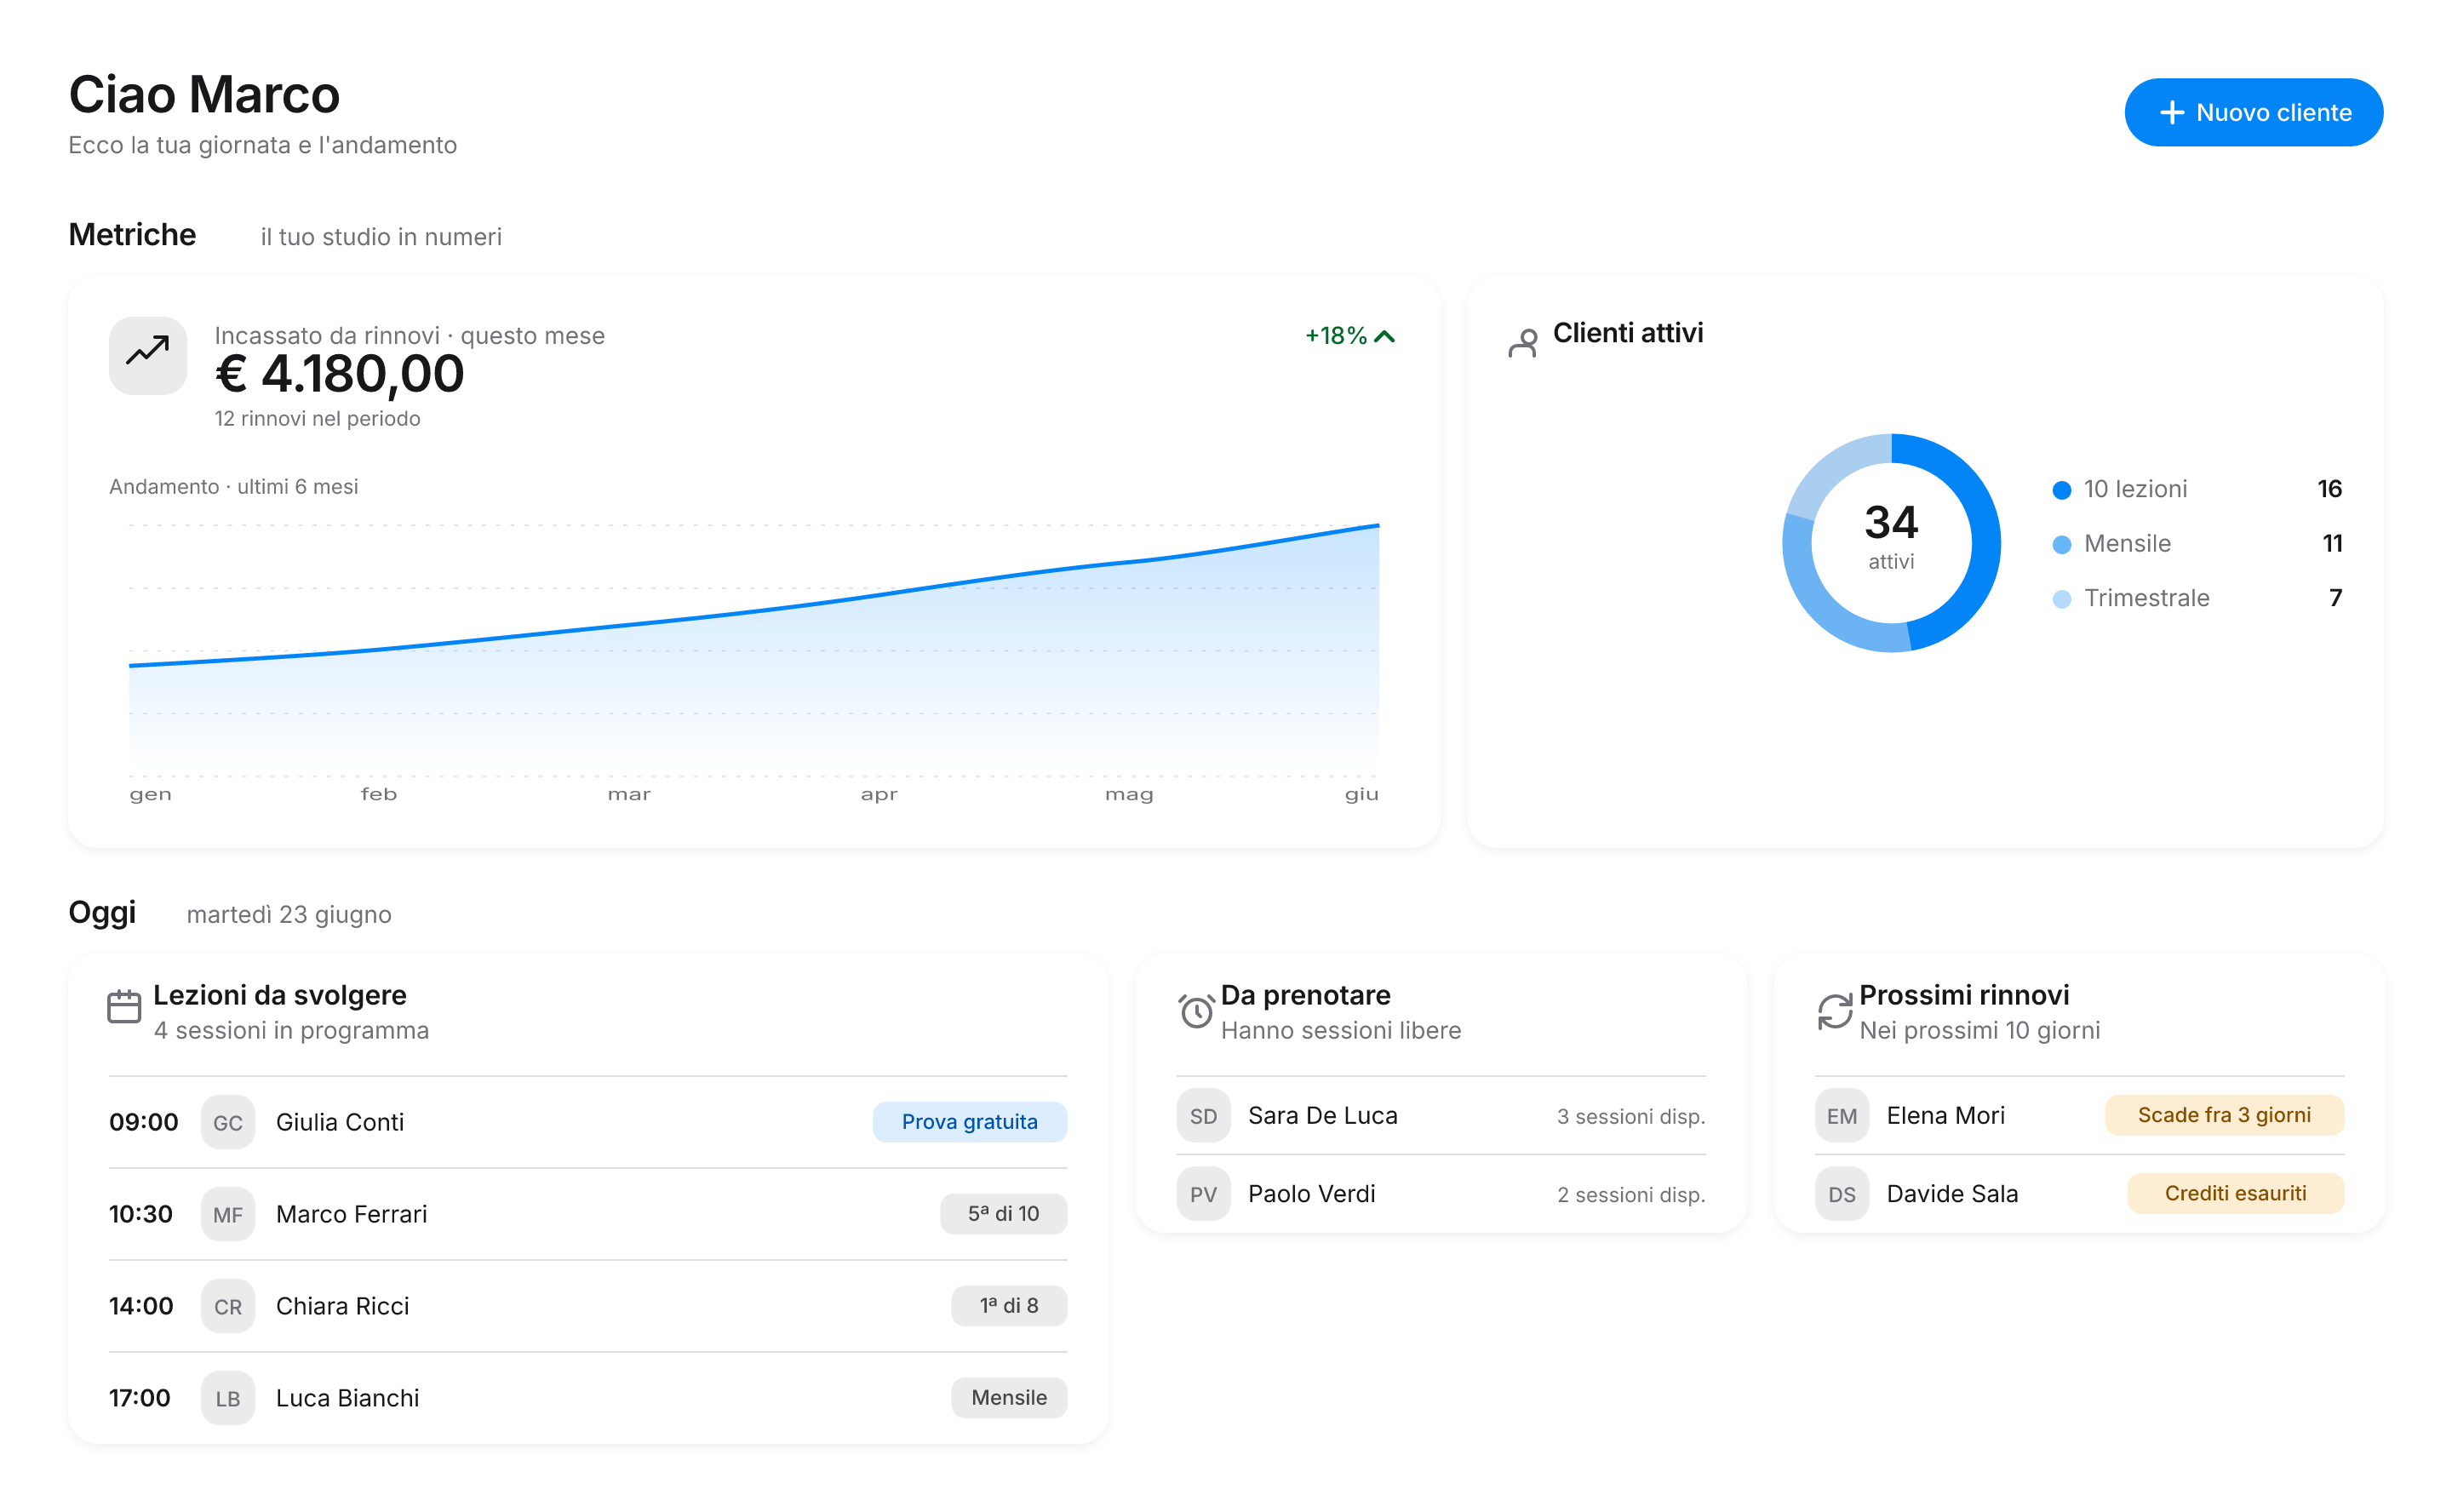
Task: Click the 14:00 time slot
Action: 141,1306
